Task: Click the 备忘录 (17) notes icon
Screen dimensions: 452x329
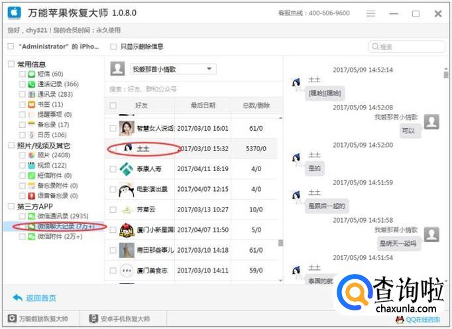Action: point(31,125)
